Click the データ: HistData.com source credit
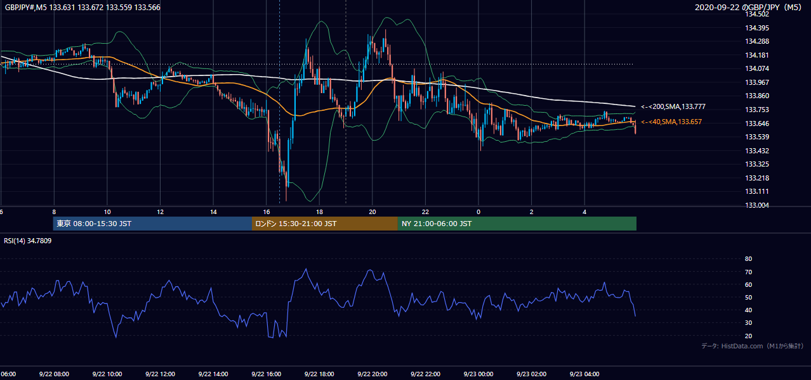Image resolution: width=811 pixels, height=380 pixels. (753, 346)
